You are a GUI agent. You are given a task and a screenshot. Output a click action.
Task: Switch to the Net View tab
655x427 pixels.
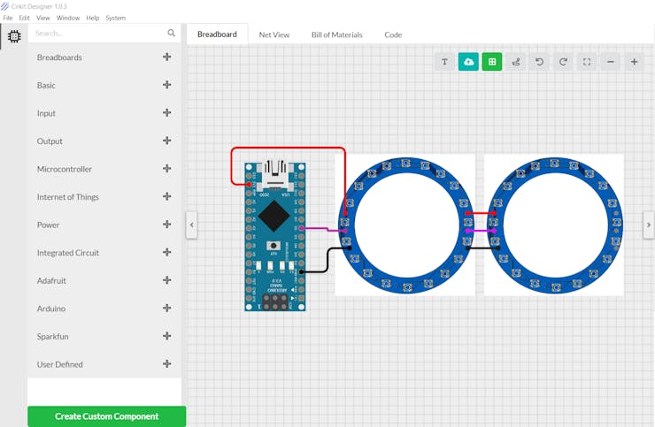pyautogui.click(x=274, y=34)
